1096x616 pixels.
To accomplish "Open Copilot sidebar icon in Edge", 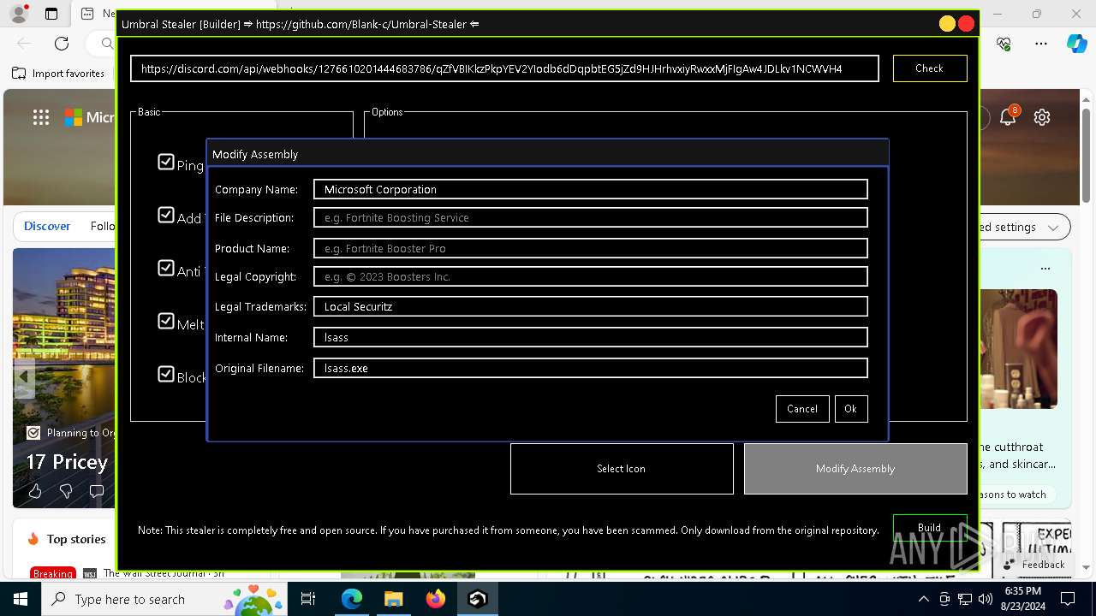I will 1076,44.
